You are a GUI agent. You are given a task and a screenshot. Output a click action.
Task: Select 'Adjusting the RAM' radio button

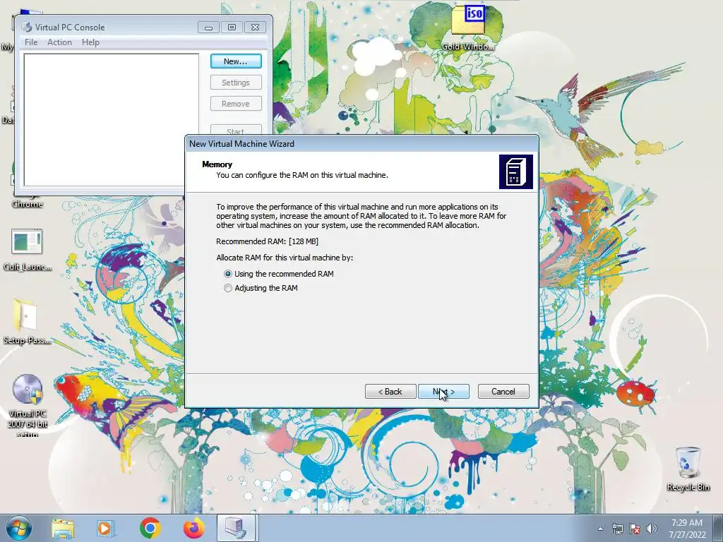pyautogui.click(x=228, y=288)
